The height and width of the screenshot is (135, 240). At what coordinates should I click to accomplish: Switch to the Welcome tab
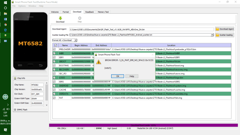tap(55, 12)
